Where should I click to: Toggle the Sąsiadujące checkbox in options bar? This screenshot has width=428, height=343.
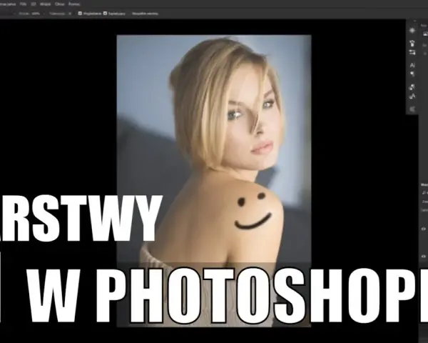pos(105,13)
